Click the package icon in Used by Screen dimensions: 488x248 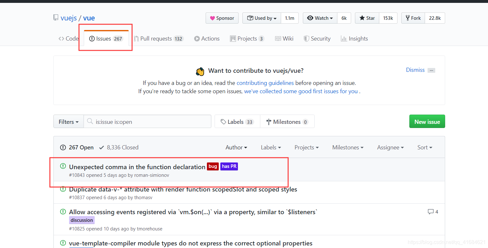(250, 18)
